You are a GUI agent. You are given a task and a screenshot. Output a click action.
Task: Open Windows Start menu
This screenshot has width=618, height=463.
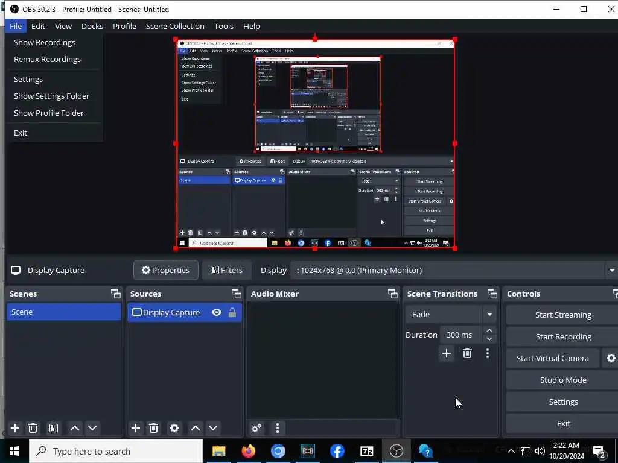[x=14, y=451]
